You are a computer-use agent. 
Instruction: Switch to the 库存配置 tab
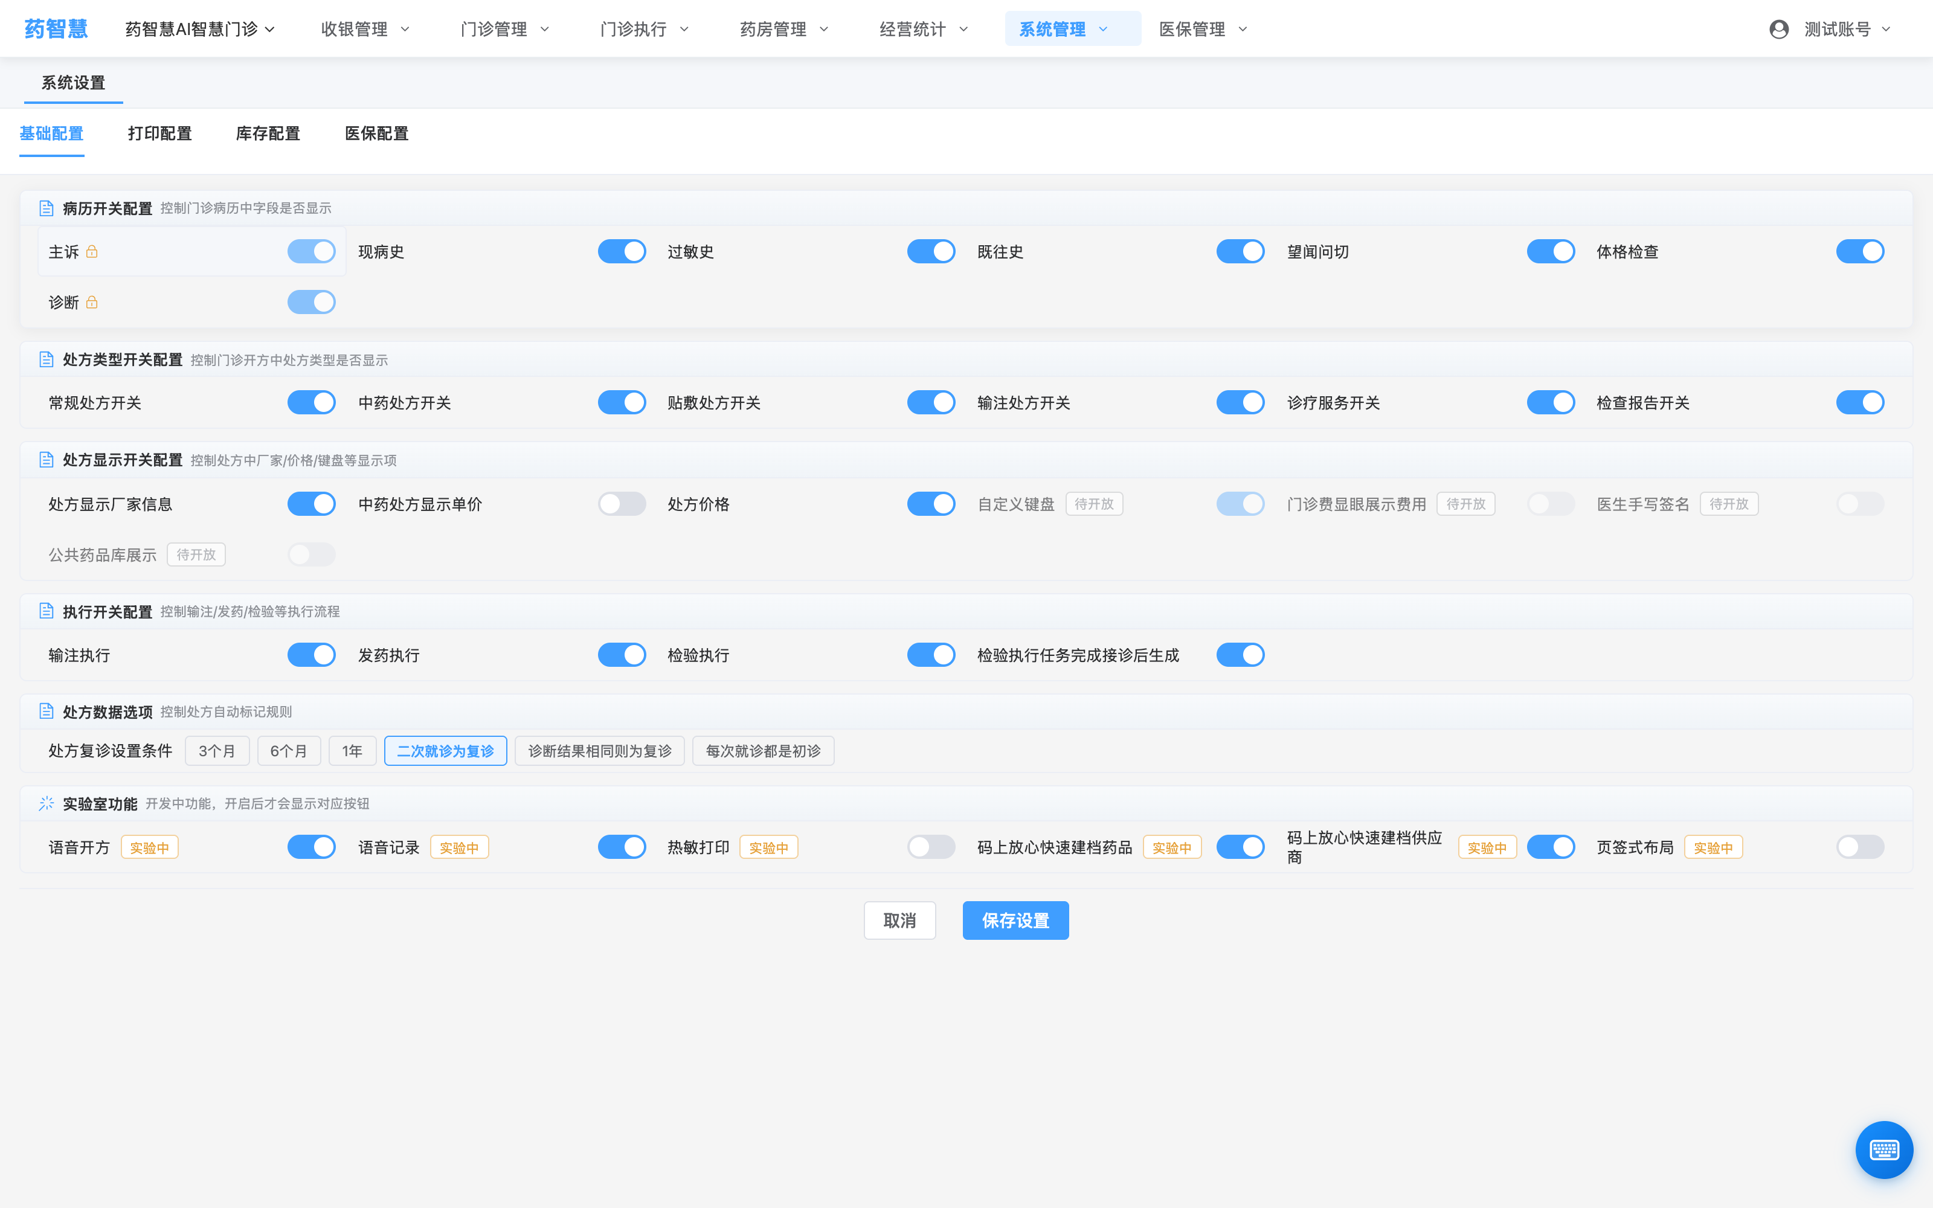(x=268, y=133)
